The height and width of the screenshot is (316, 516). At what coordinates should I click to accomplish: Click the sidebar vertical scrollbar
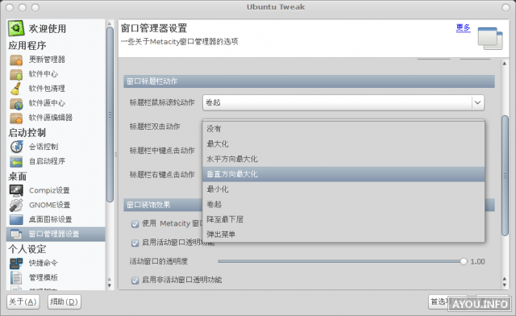pyautogui.click(x=110, y=114)
